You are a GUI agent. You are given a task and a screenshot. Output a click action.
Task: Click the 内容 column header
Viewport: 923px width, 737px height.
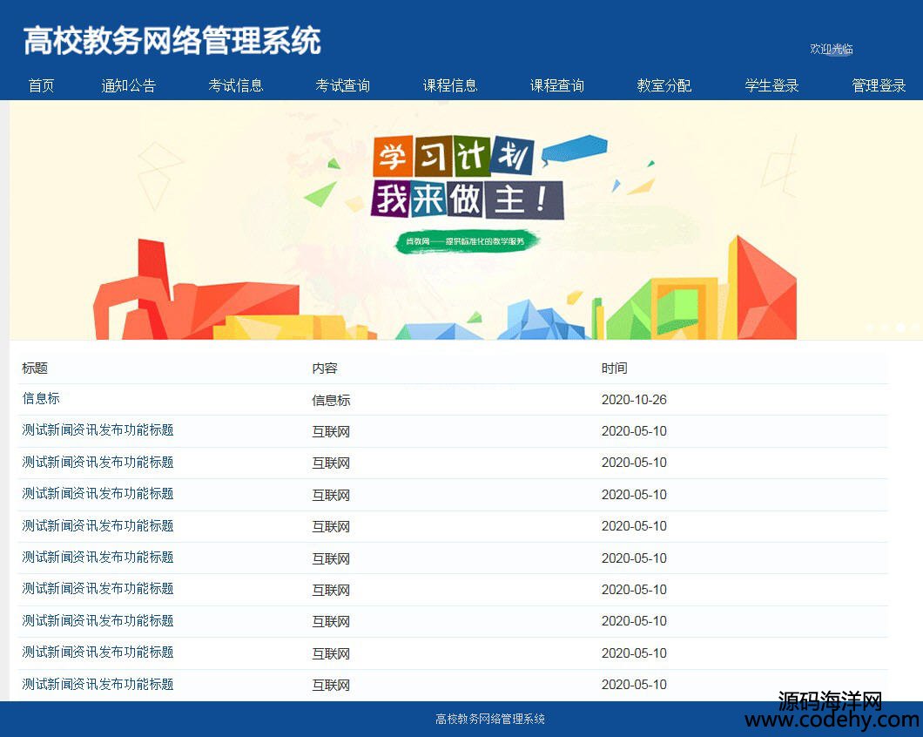click(x=324, y=368)
